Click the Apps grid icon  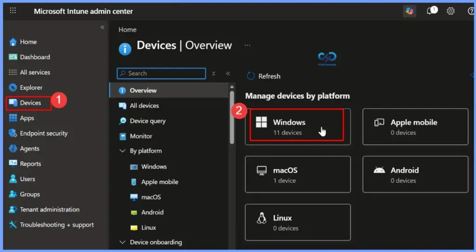click(13, 118)
